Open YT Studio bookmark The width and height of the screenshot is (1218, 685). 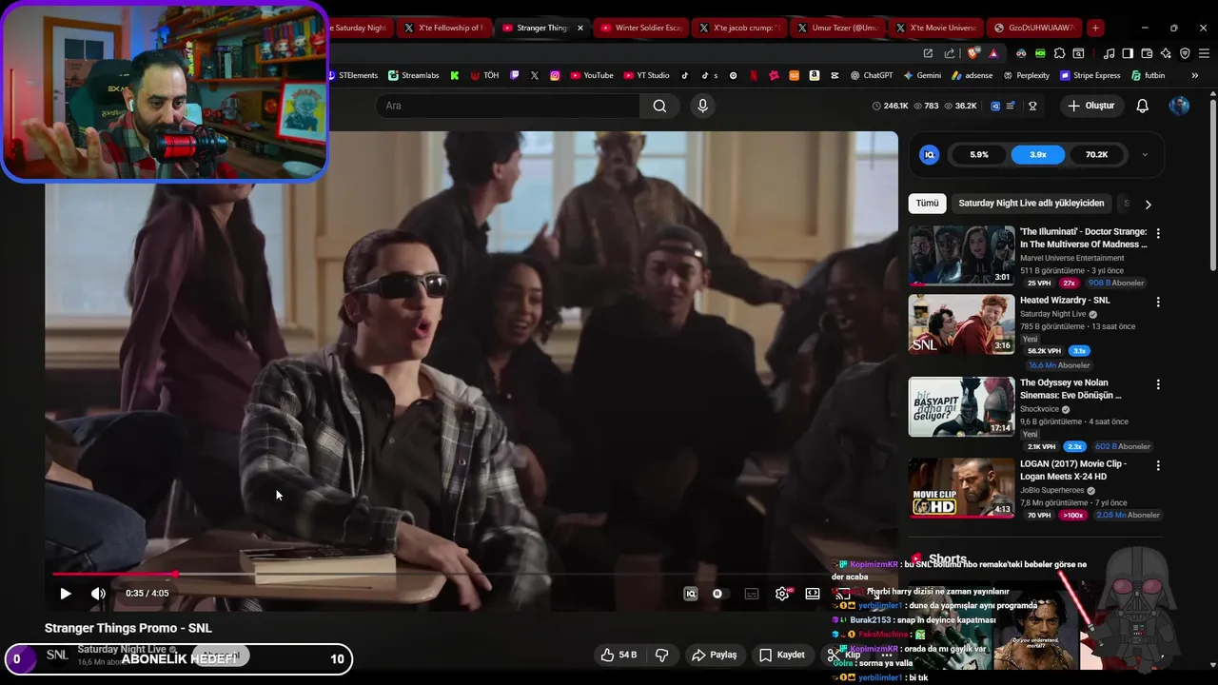[x=647, y=75]
